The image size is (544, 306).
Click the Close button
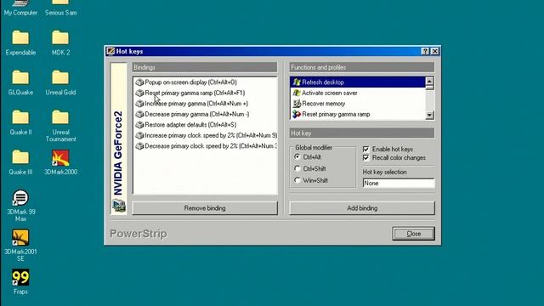414,234
